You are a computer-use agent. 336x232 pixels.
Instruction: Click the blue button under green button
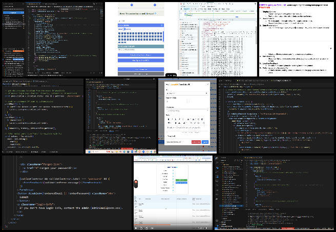(181, 183)
